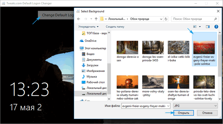Click the OneDrive cloud icon
The width and height of the screenshot is (223, 124).
tap(82, 41)
